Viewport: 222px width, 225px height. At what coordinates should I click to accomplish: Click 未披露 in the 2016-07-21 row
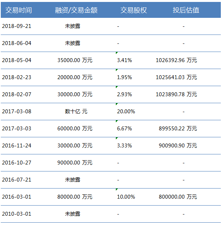pos(72,180)
